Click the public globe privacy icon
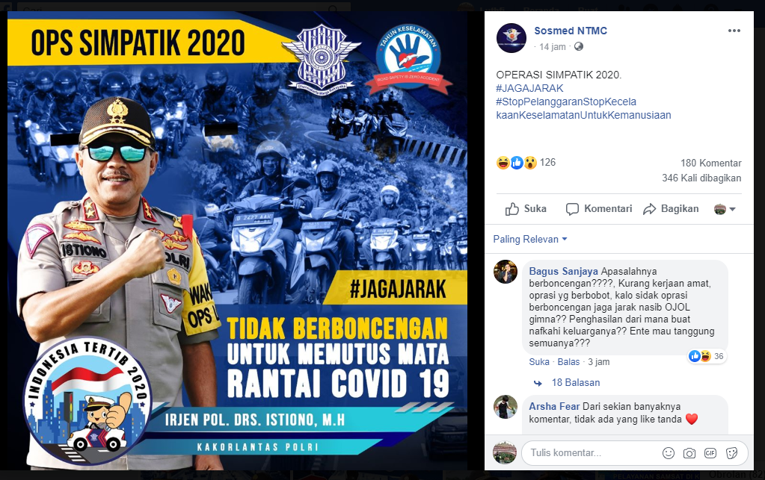Viewport: 765px width, 480px height. click(579, 47)
